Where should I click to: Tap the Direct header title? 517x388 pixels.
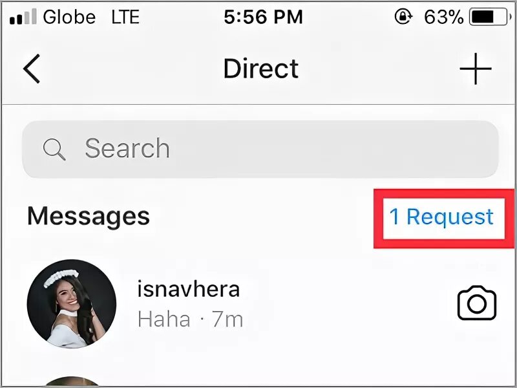261,69
